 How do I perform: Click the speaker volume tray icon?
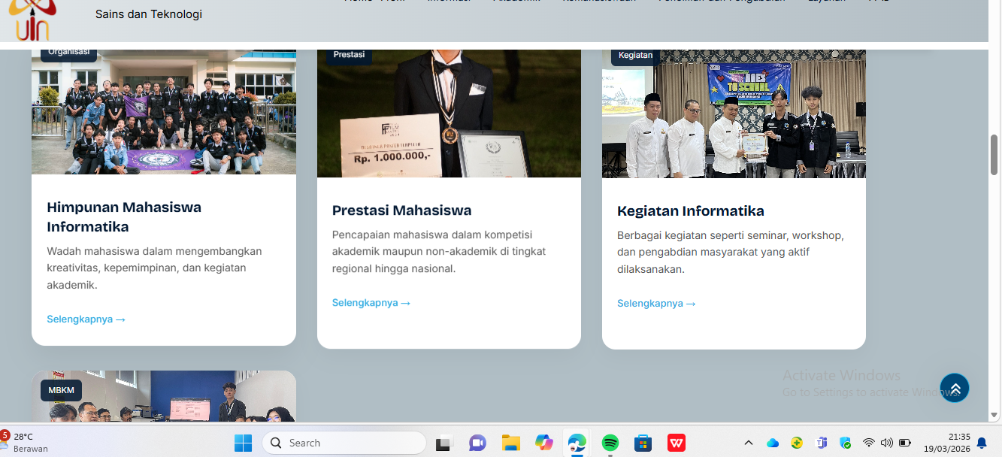tap(887, 443)
